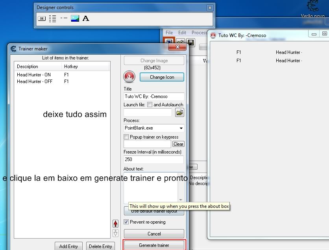Click the save floppy disk toolbar icon
Viewport: 329px width, 250px height.
coord(191,43)
